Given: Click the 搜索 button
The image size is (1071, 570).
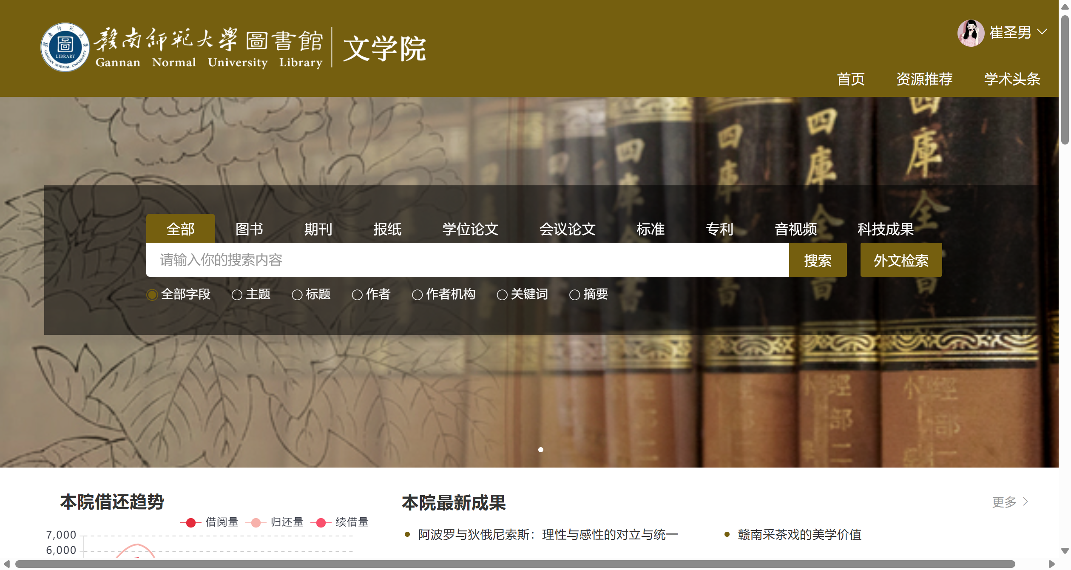Looking at the screenshot, I should pos(817,260).
